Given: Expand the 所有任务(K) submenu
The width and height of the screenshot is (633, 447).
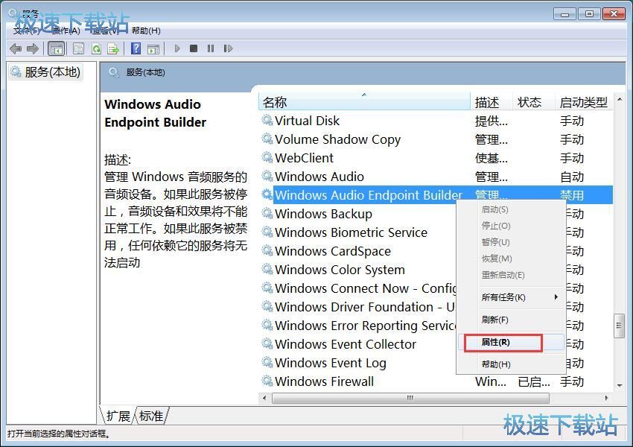Looking at the screenshot, I should [511, 297].
